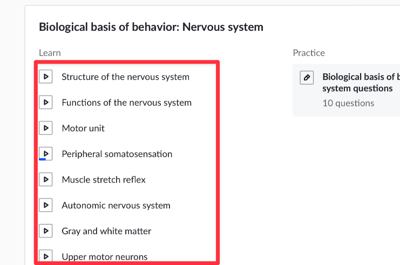
Task: Click the Biological basis of behavior: Nervous system heading
Action: [151, 26]
